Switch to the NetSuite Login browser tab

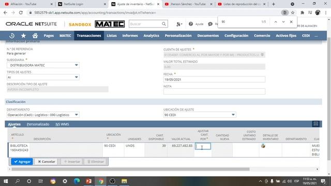(82, 4)
